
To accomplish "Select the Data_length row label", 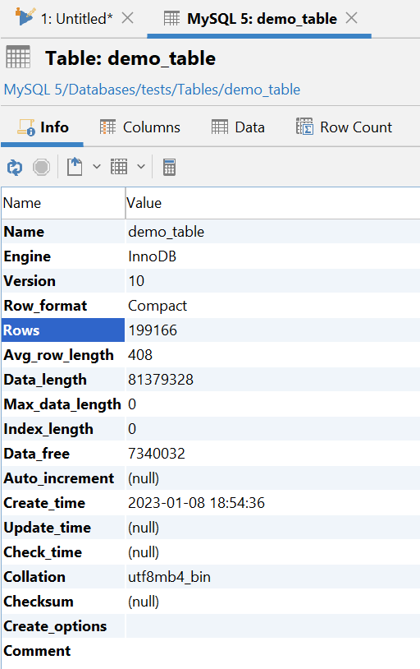I will (45, 380).
